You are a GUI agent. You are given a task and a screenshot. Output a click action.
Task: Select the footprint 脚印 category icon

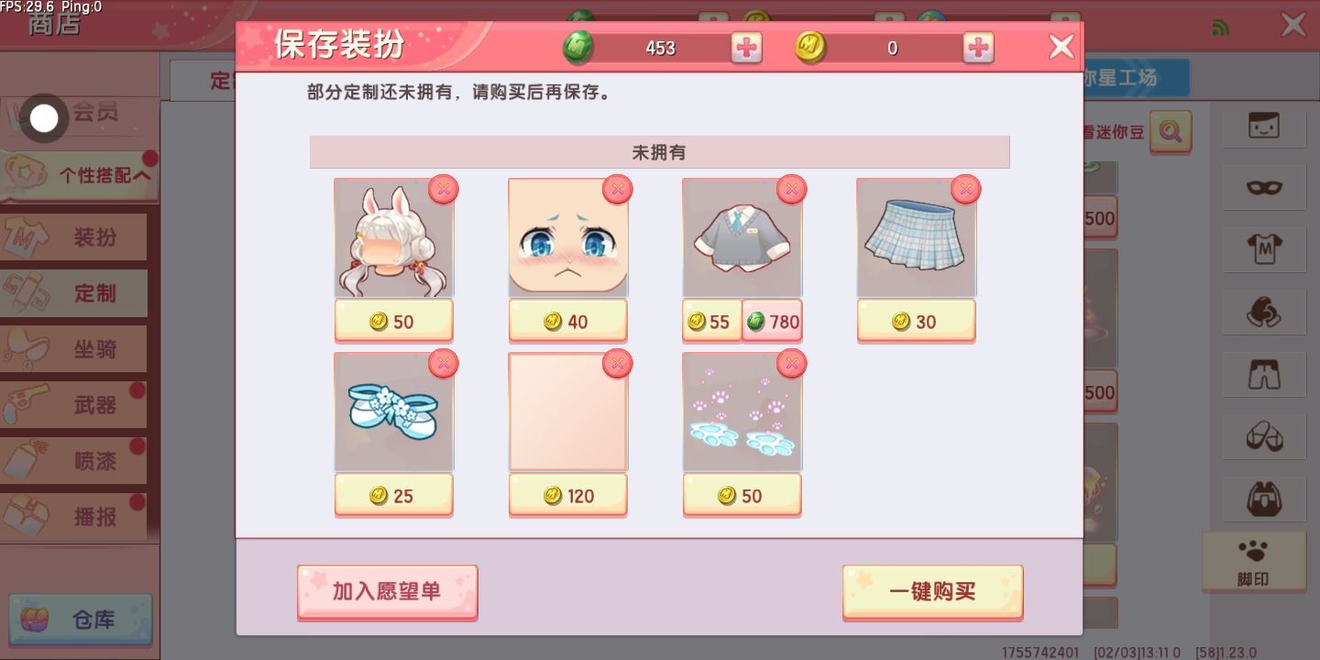[x=1253, y=560]
